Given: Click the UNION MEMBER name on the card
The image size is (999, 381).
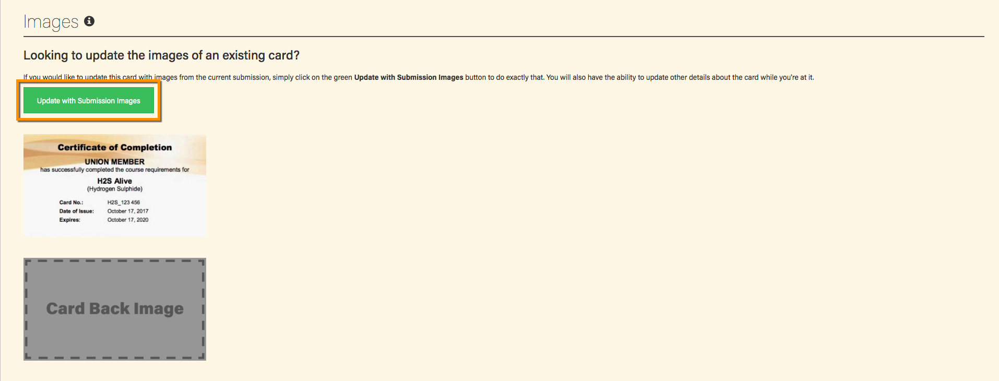Looking at the screenshot, I should pyautogui.click(x=115, y=162).
